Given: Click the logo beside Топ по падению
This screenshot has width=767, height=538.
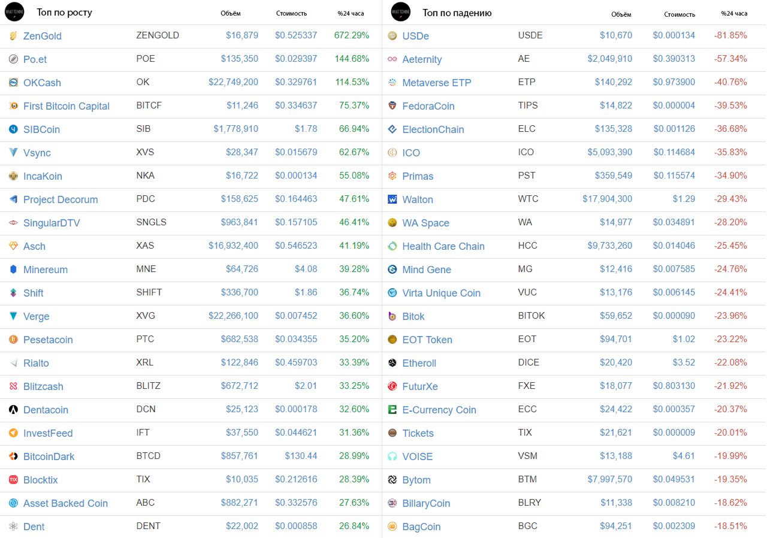Looking at the screenshot, I should (400, 12).
